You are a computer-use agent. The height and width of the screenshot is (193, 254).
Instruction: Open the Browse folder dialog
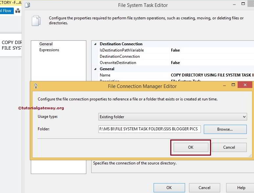[x=225, y=129]
